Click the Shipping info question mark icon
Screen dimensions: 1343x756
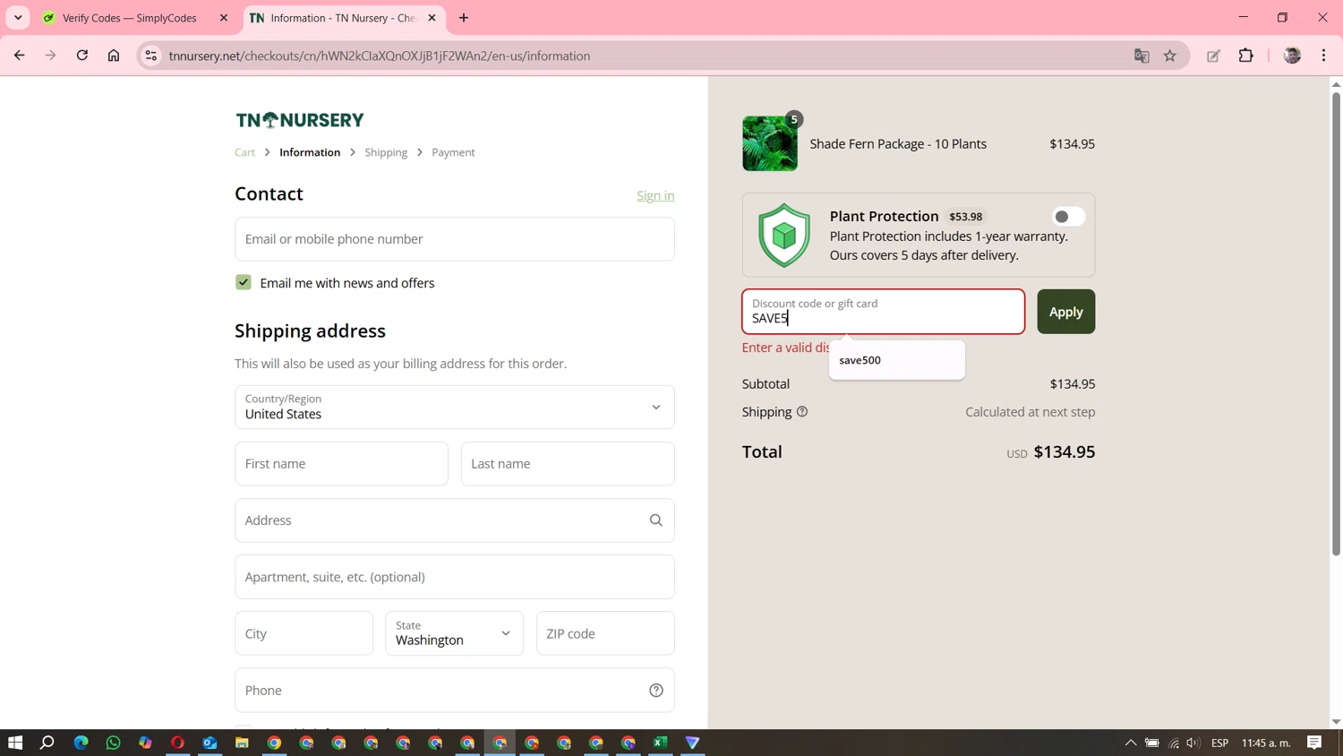pyautogui.click(x=802, y=412)
